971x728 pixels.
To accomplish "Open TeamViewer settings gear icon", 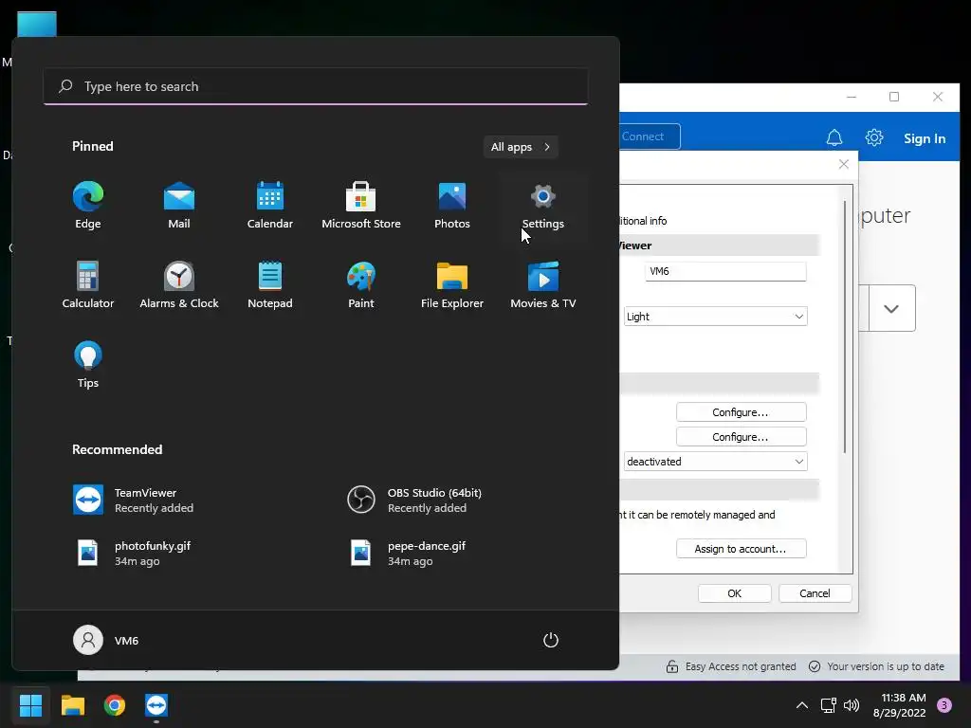I will point(873,137).
